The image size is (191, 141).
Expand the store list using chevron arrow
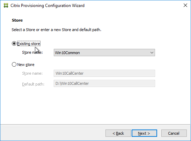(152, 53)
